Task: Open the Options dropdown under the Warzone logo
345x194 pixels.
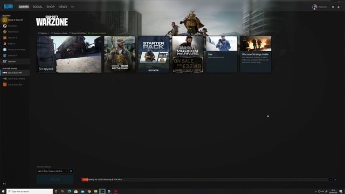Action: (43, 33)
